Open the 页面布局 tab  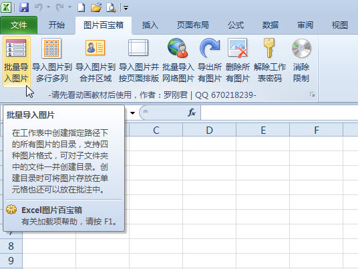pyautogui.click(x=193, y=25)
